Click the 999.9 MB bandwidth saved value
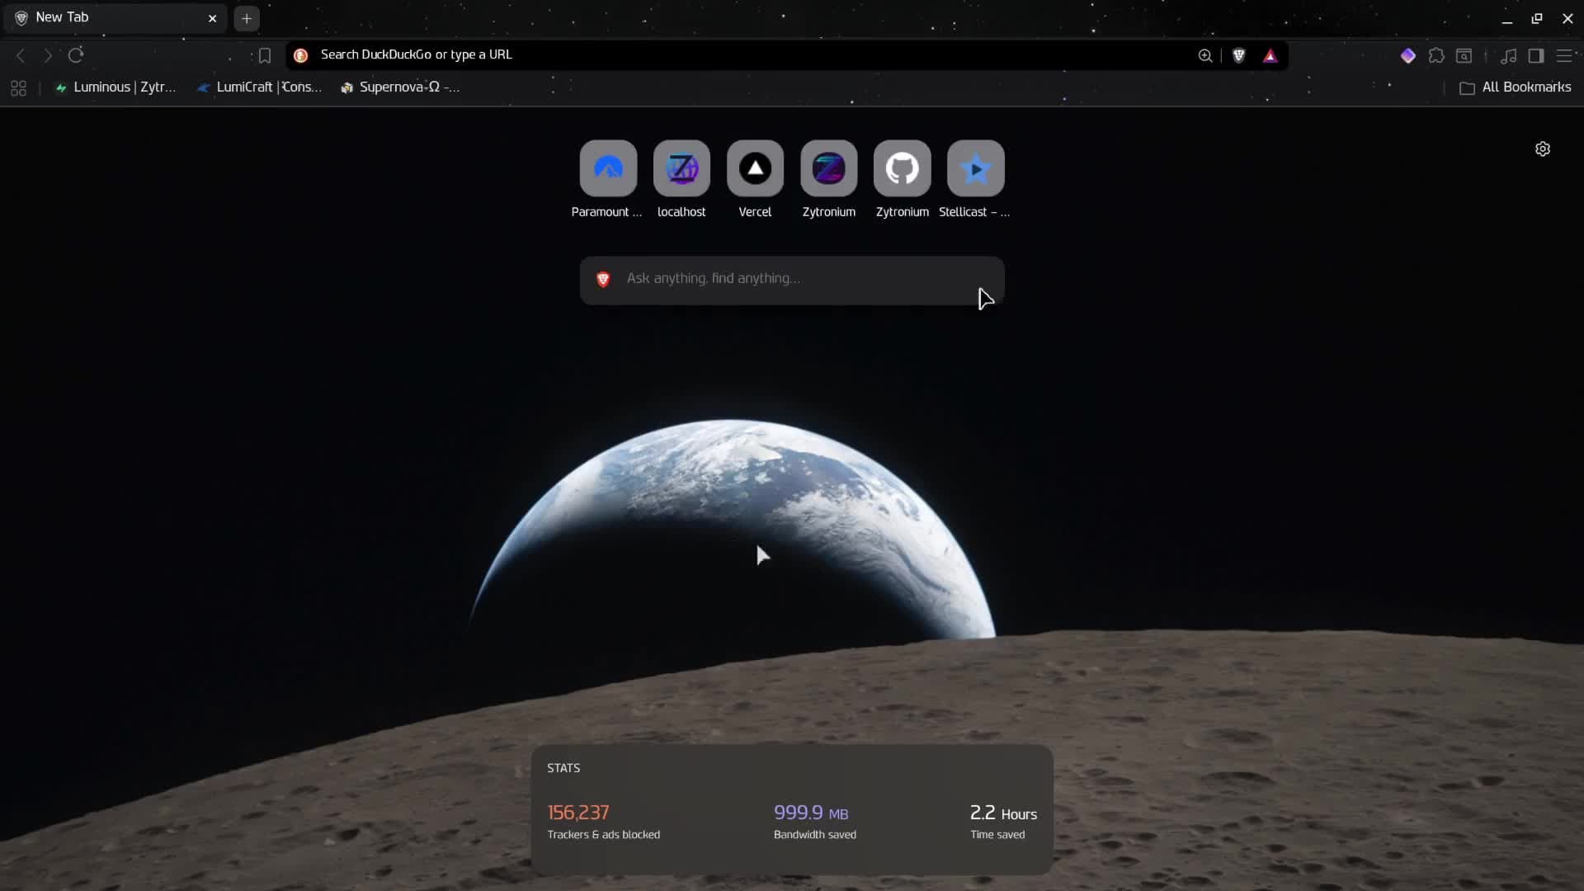The width and height of the screenshot is (1584, 891). tap(811, 813)
